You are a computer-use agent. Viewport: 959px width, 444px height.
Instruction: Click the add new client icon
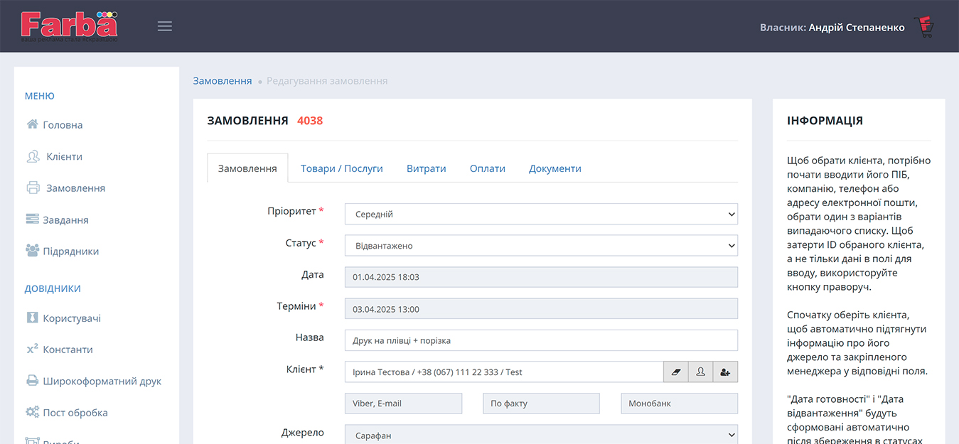[725, 372]
